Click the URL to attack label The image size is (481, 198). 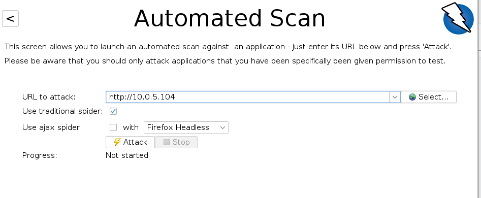point(49,97)
